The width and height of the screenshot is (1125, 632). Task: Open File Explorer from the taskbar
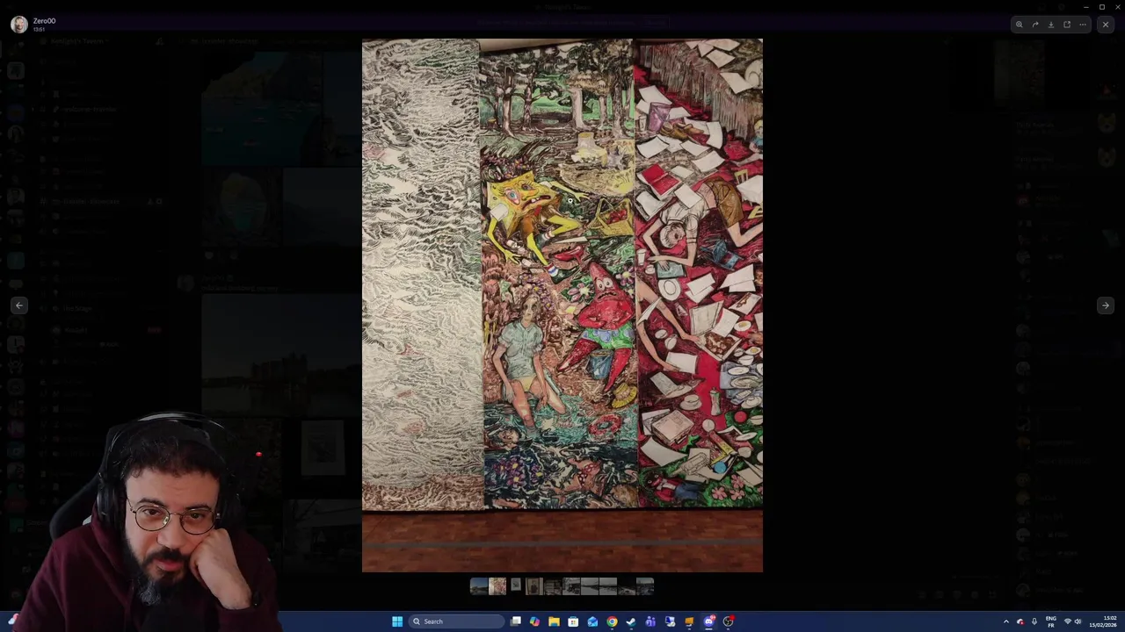pyautogui.click(x=554, y=621)
